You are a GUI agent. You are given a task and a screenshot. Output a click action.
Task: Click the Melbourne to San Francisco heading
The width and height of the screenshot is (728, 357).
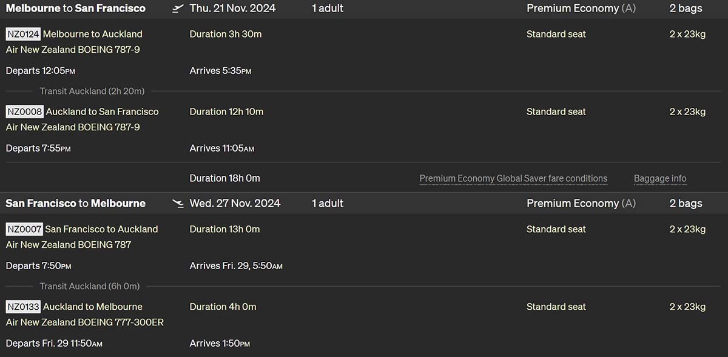point(76,8)
